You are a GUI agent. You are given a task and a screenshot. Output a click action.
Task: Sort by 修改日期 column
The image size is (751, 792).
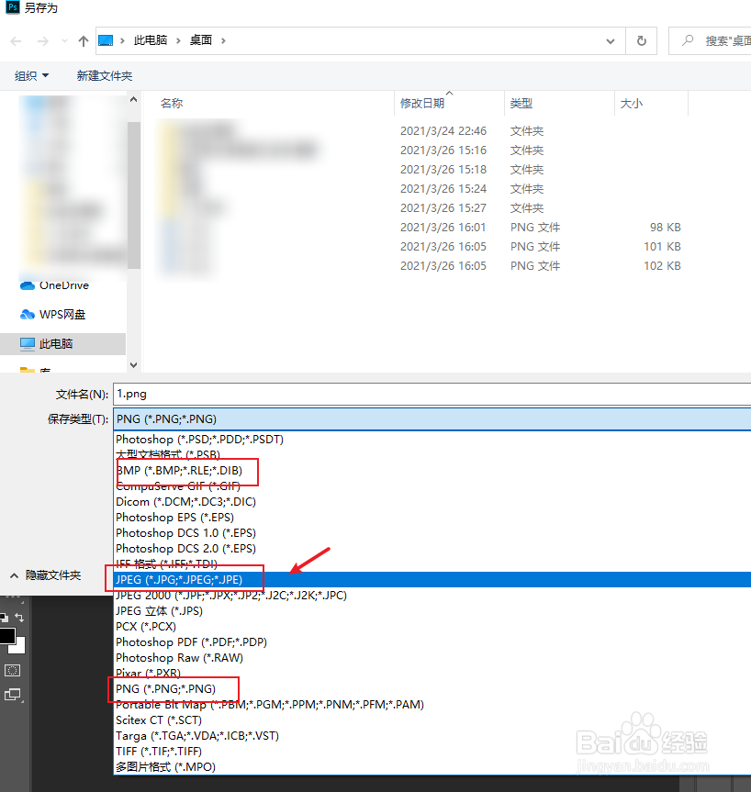422,104
